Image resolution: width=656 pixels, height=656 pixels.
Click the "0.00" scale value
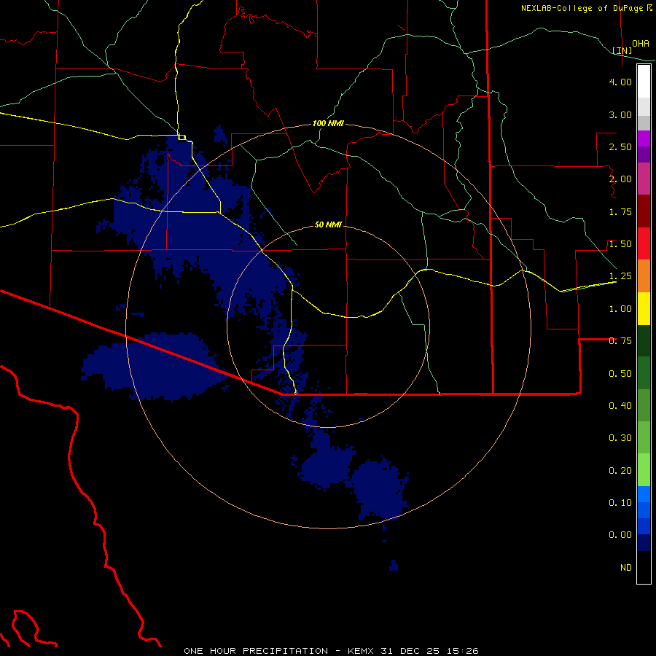click(620, 535)
